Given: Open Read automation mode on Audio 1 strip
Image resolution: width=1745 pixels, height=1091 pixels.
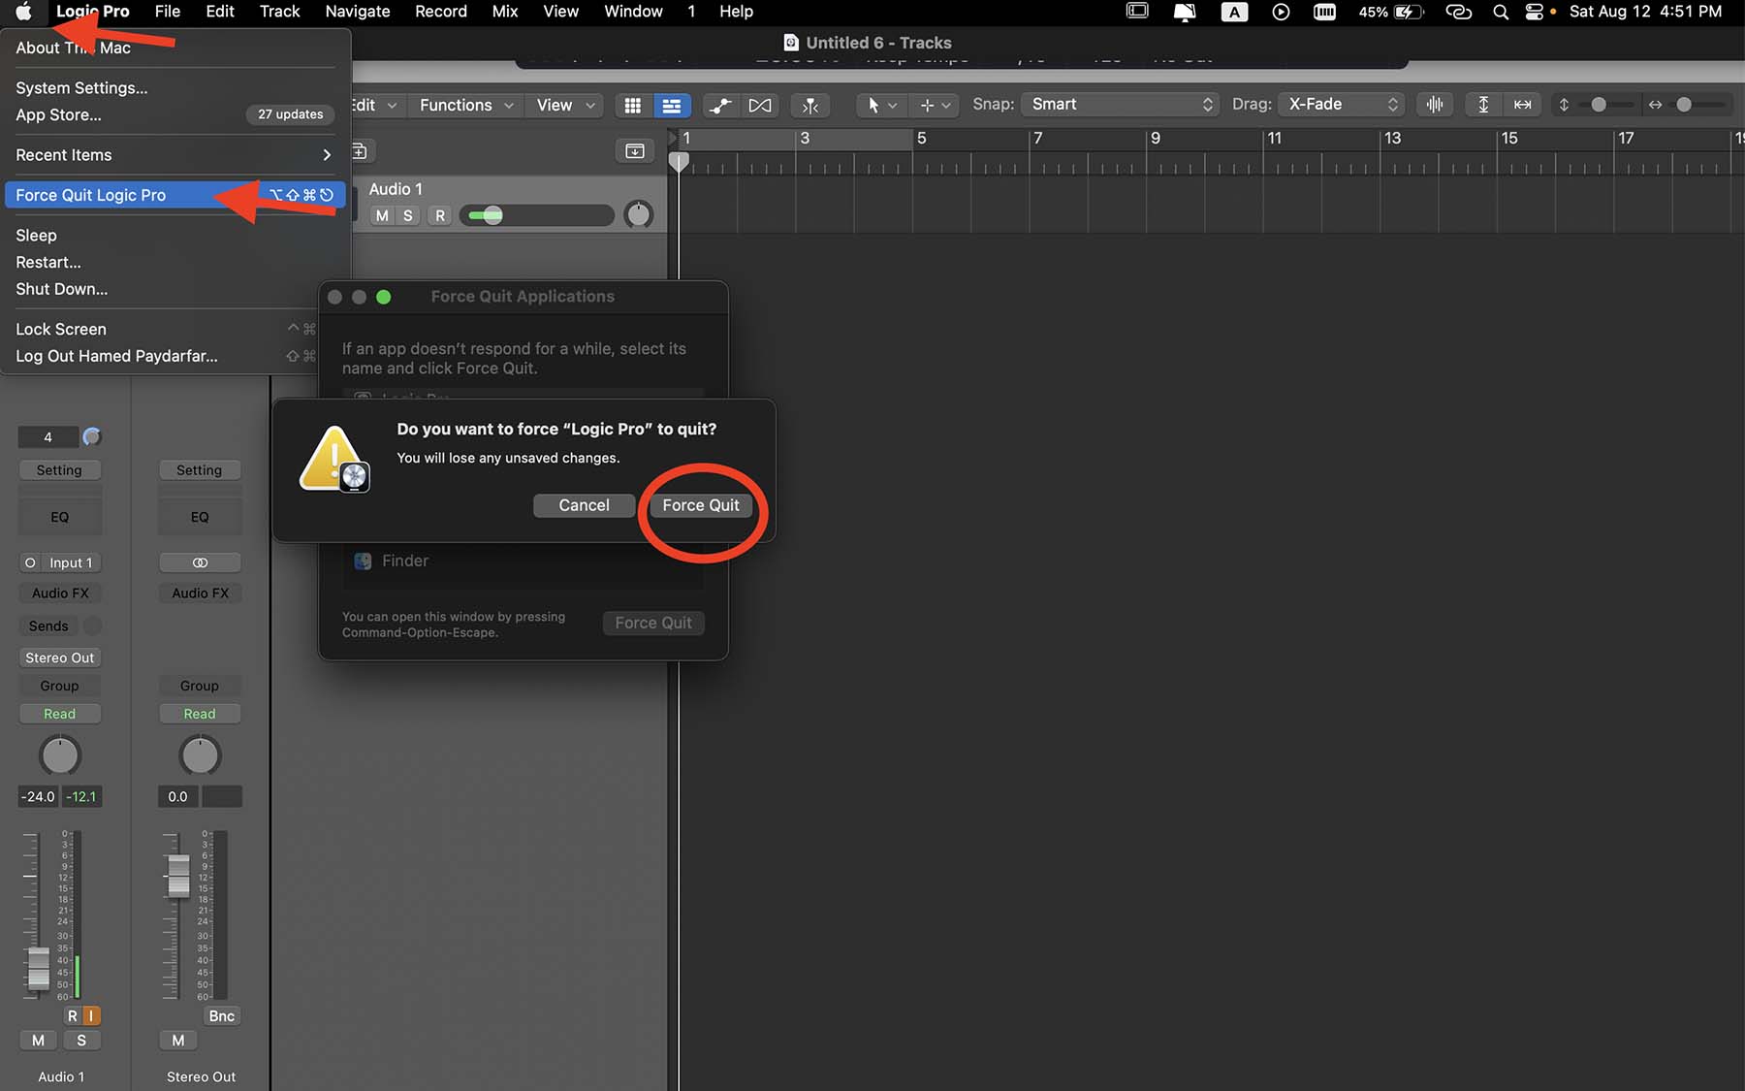Looking at the screenshot, I should coord(60,714).
